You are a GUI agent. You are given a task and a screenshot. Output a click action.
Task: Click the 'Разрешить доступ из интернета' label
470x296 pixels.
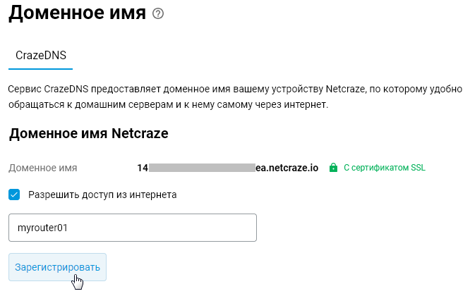(x=102, y=195)
